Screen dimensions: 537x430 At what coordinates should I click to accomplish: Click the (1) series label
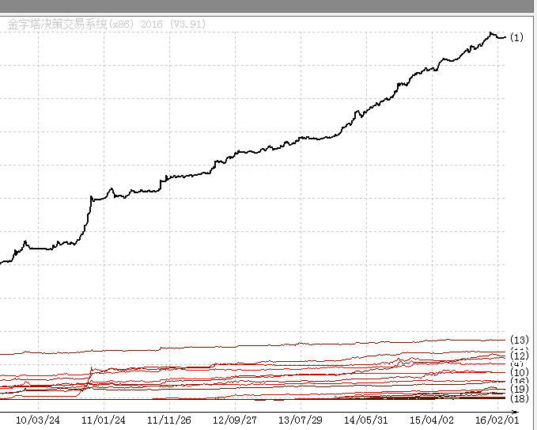tap(517, 37)
